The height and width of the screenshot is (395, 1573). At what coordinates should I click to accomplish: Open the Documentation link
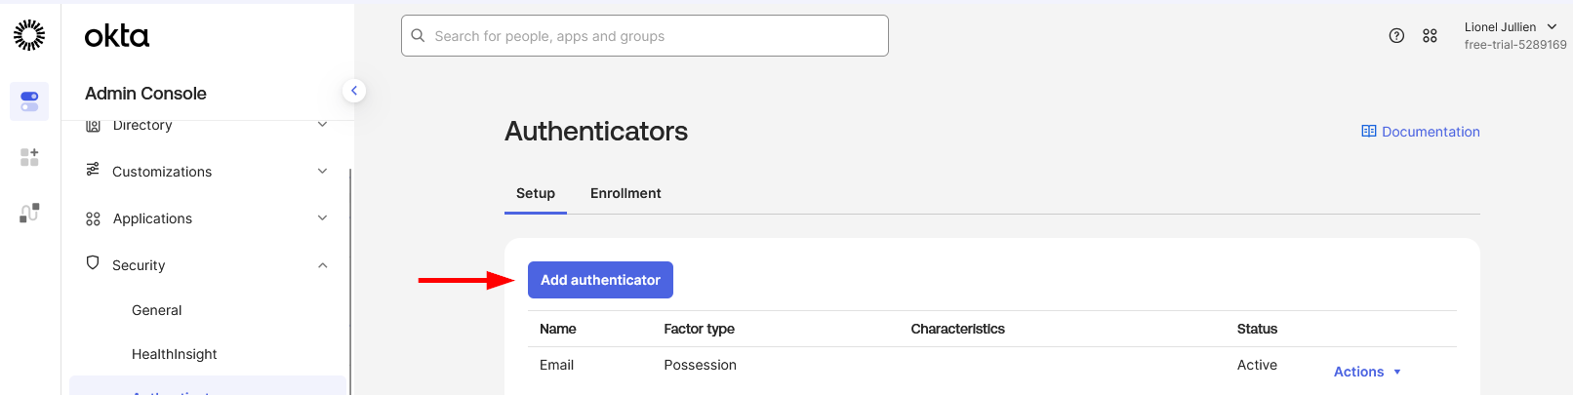pos(1421,132)
